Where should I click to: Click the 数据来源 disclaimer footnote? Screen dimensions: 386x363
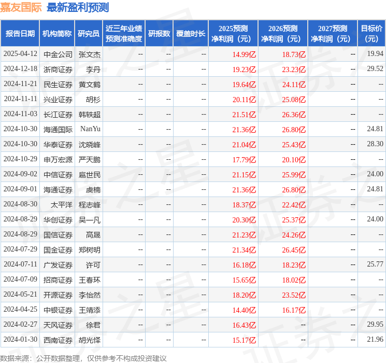(x=83, y=358)
